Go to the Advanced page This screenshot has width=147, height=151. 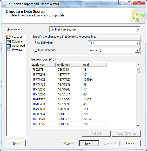coord(18,46)
